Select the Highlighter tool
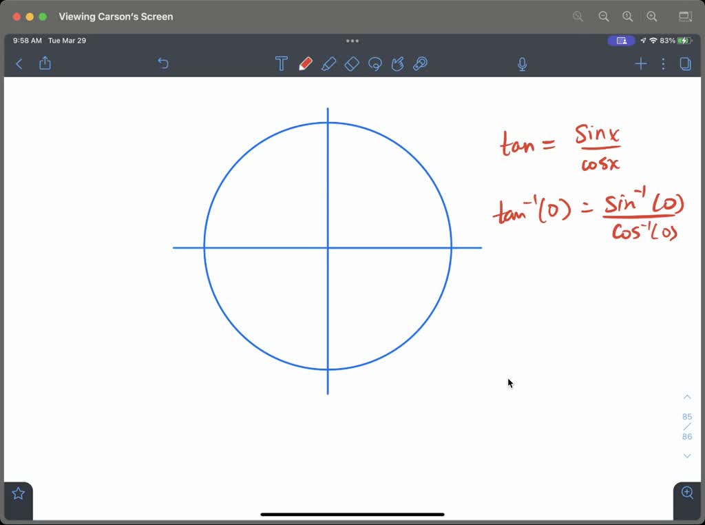 (x=329, y=63)
